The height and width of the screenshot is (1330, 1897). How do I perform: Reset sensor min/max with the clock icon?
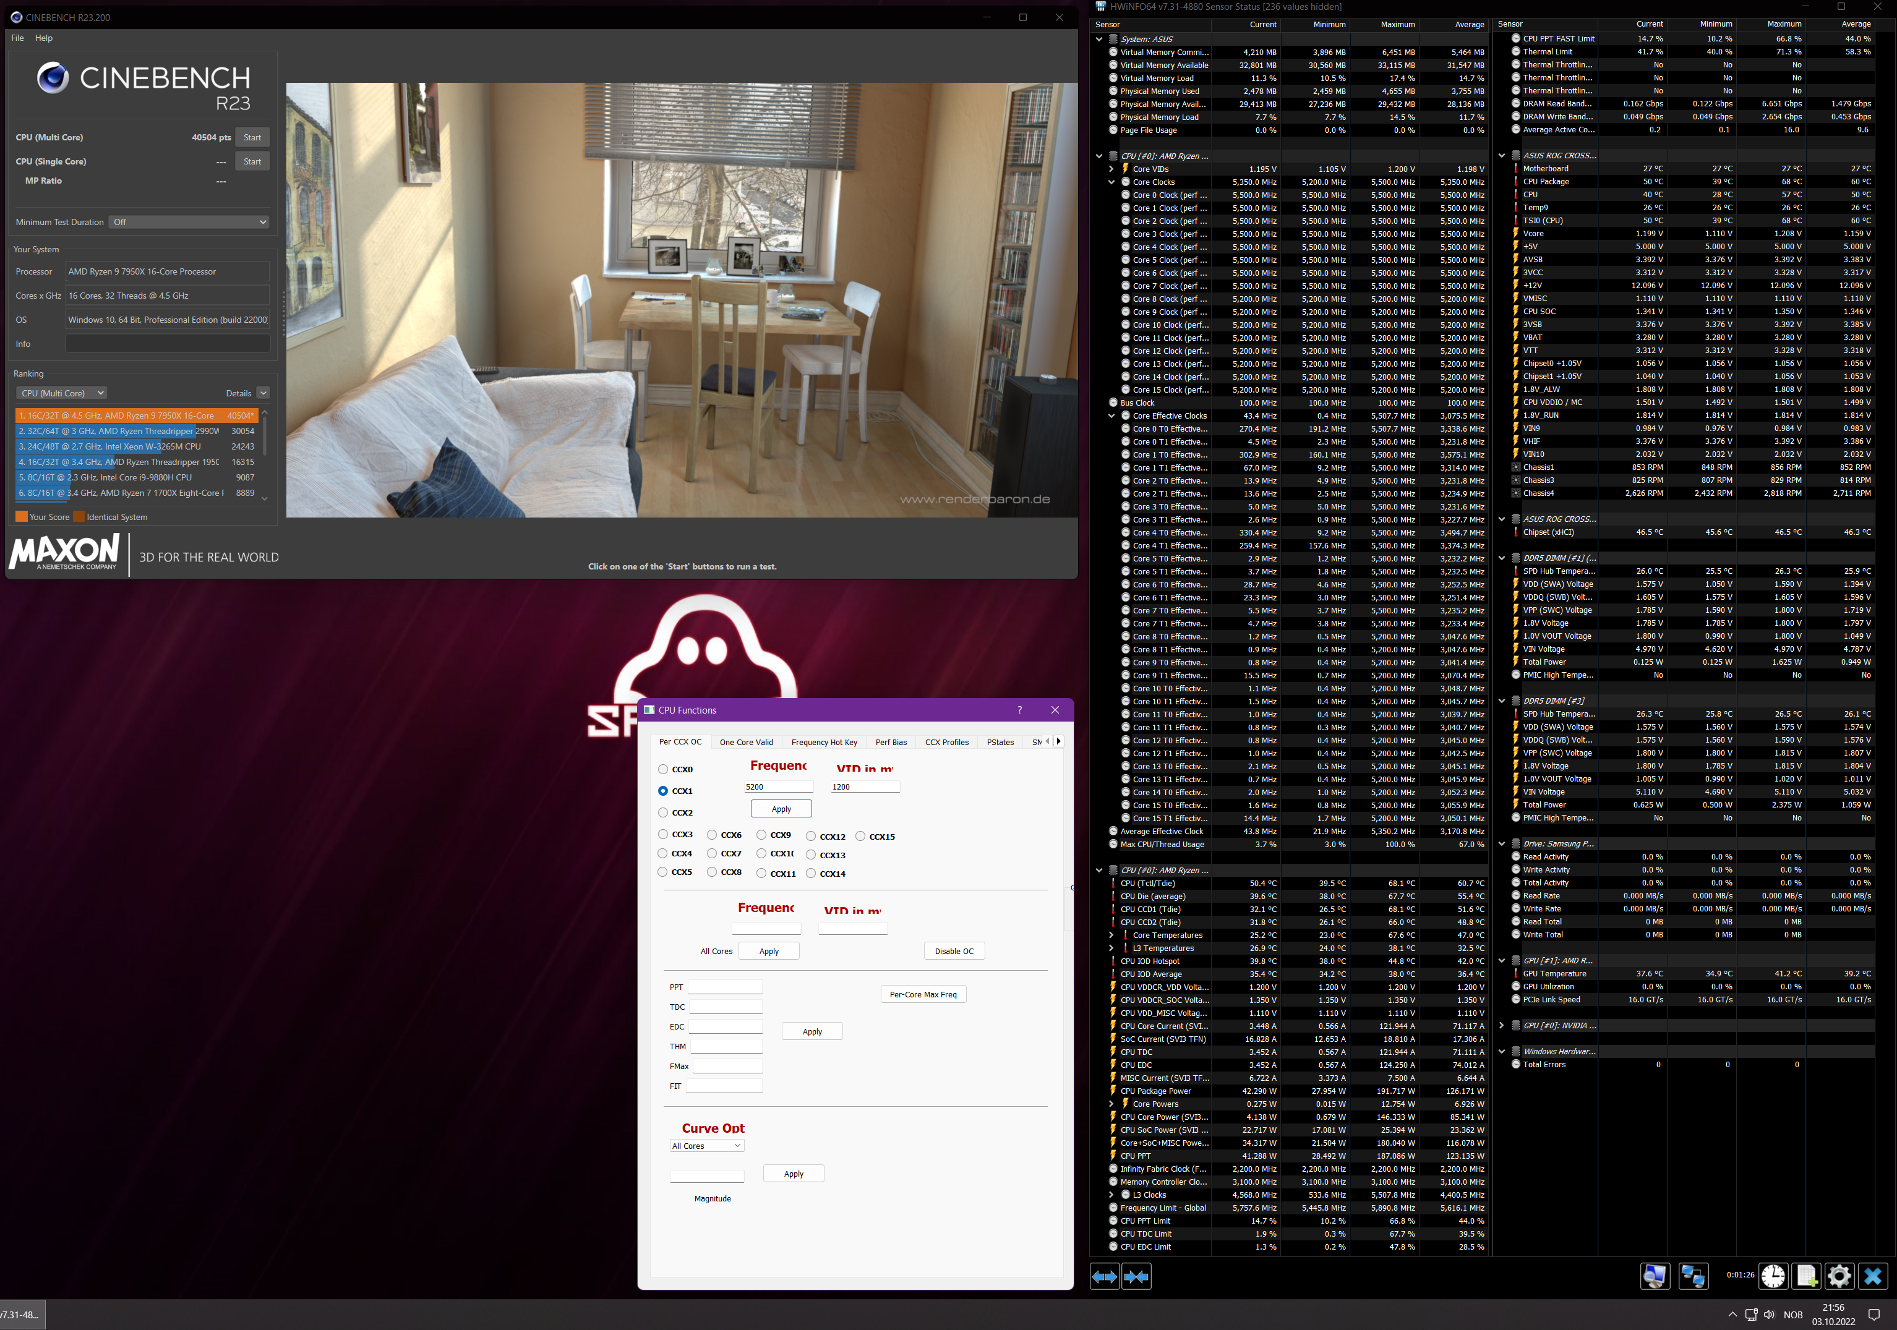pos(1772,1276)
